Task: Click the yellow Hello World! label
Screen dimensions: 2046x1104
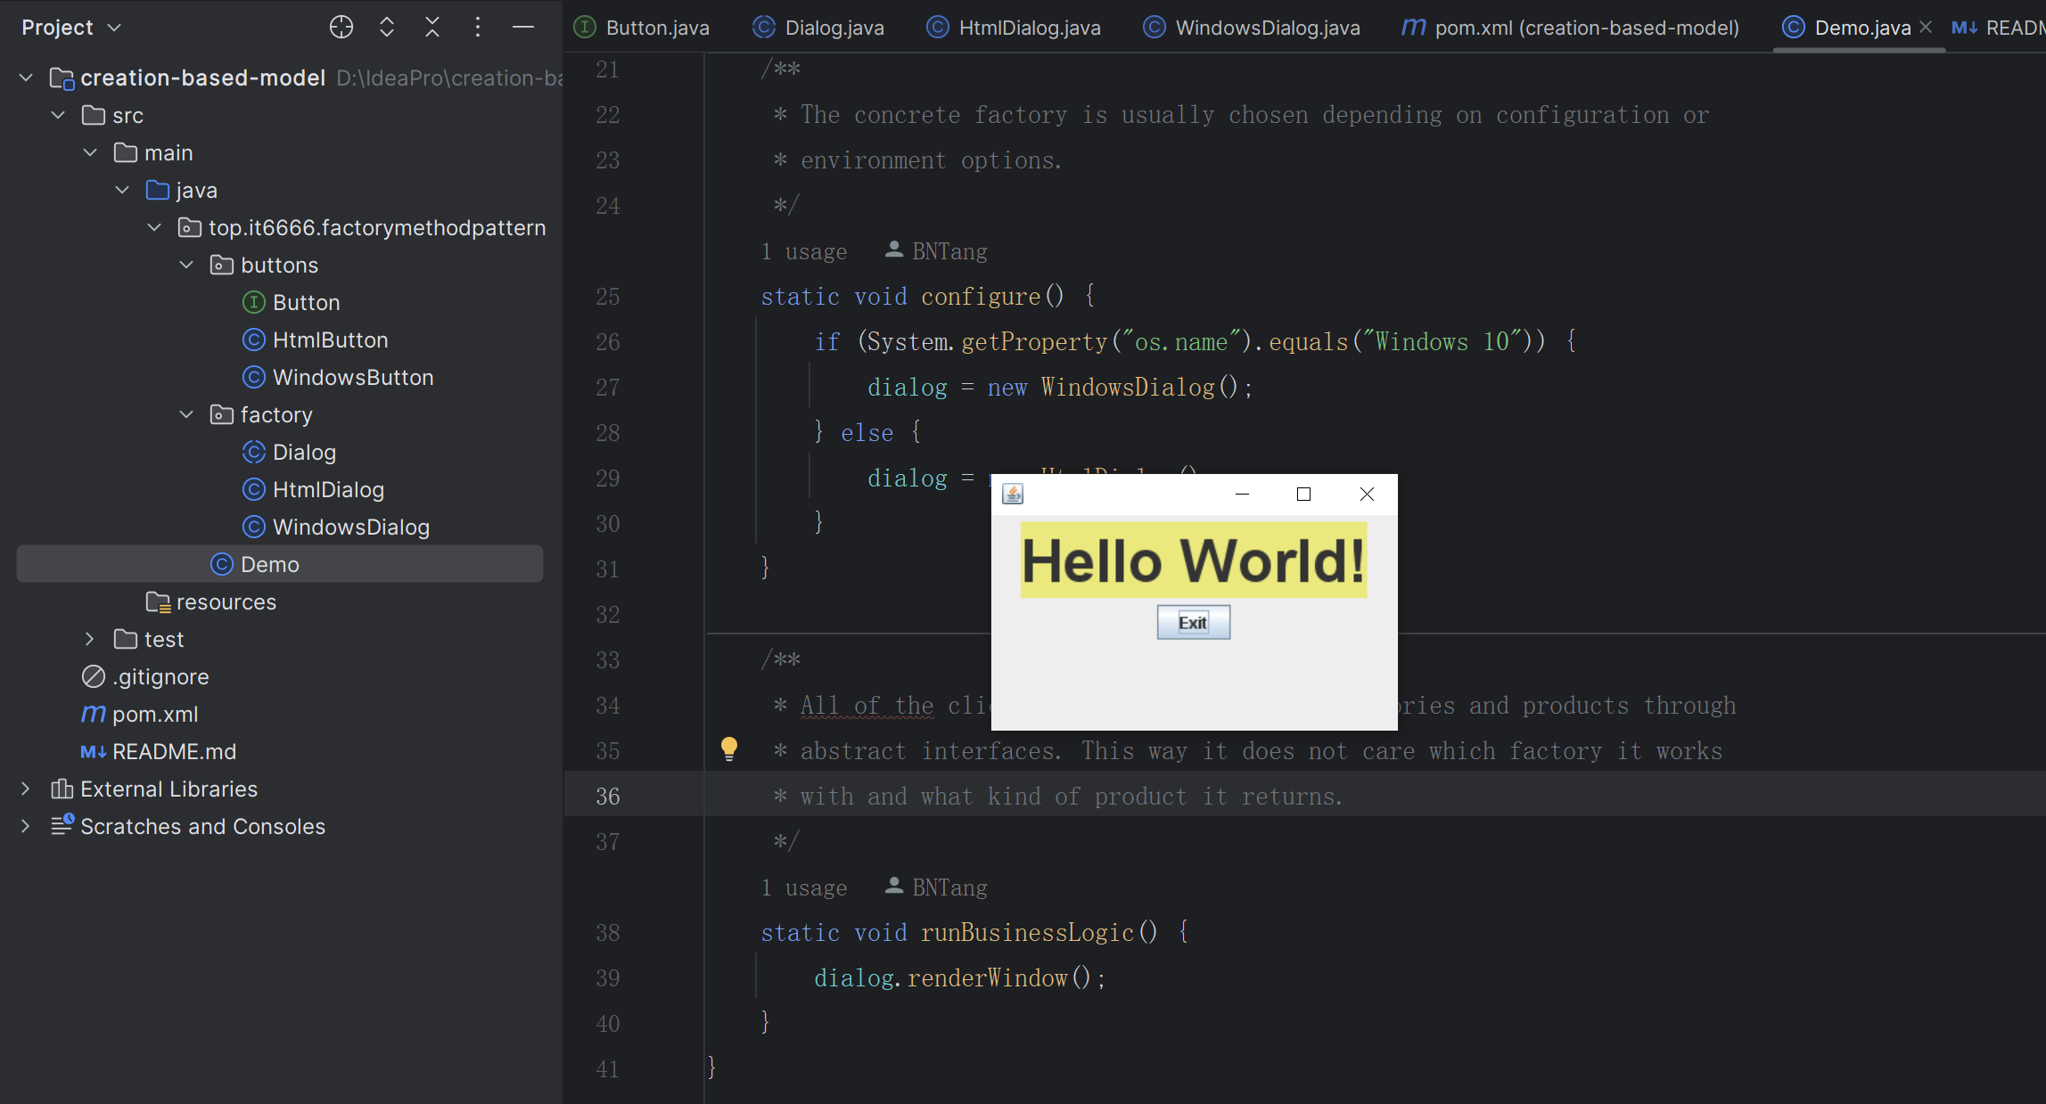Action: 1193,561
